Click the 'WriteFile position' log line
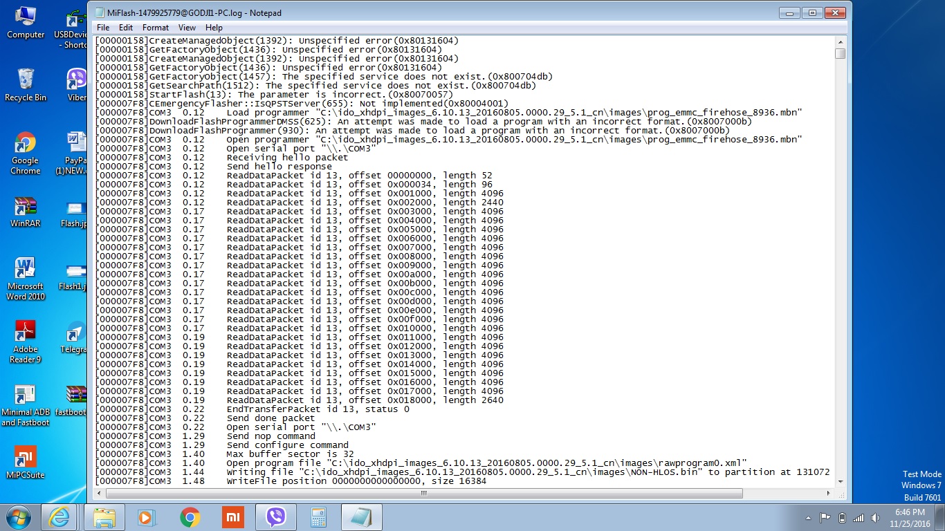The image size is (945, 531). pos(291,481)
